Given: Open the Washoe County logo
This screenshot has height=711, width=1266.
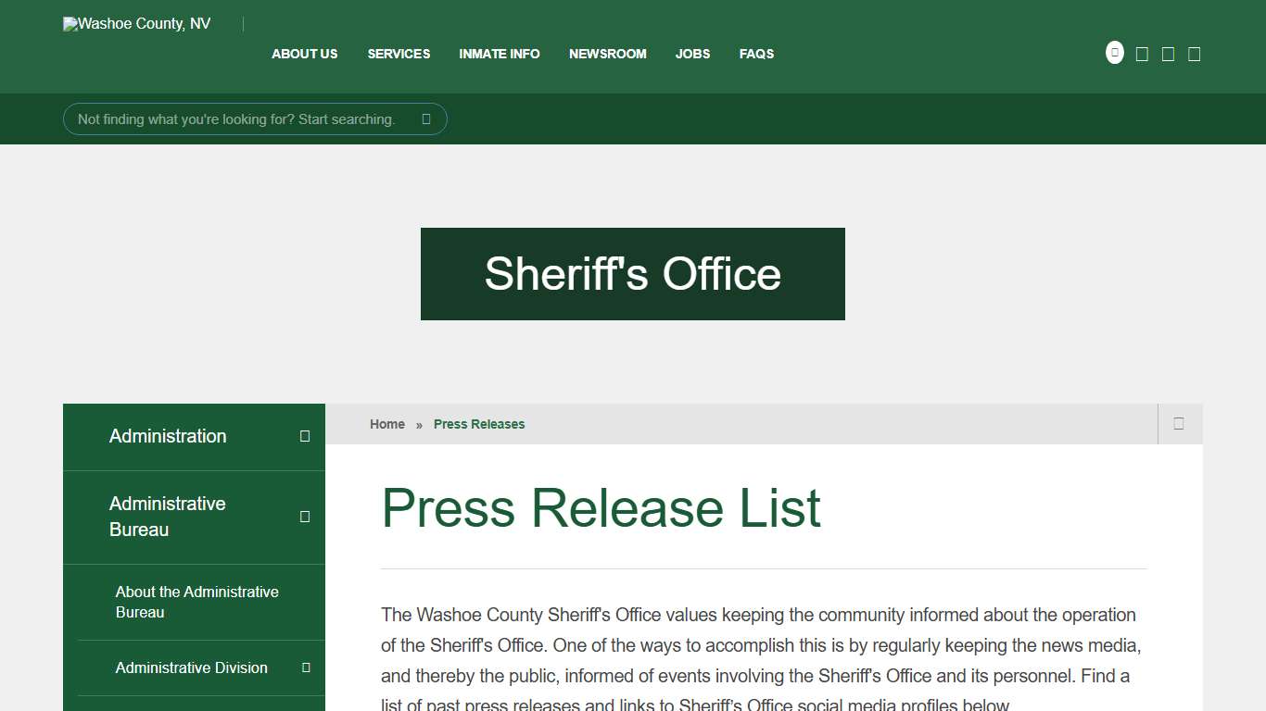Looking at the screenshot, I should (135, 23).
